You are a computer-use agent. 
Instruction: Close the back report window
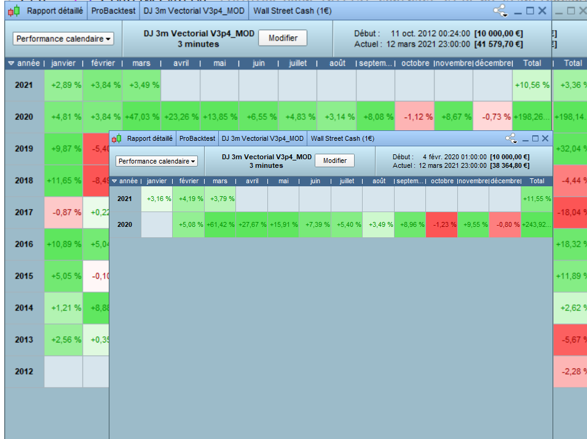pyautogui.click(x=542, y=11)
